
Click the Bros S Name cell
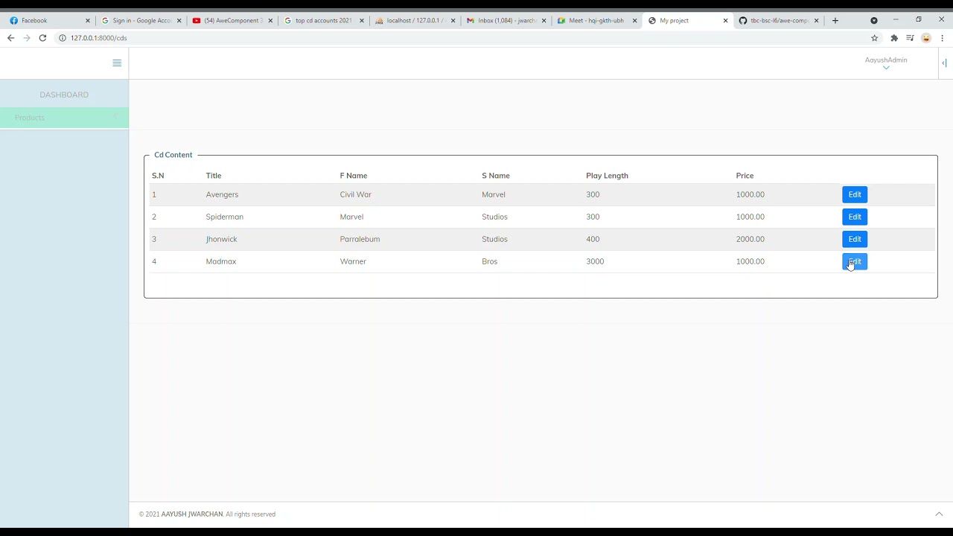click(489, 261)
